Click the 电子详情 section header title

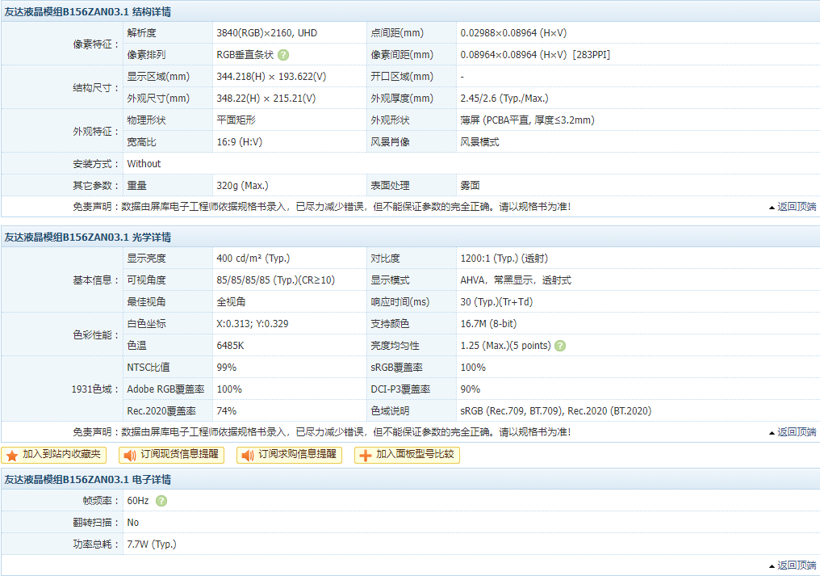[88, 480]
